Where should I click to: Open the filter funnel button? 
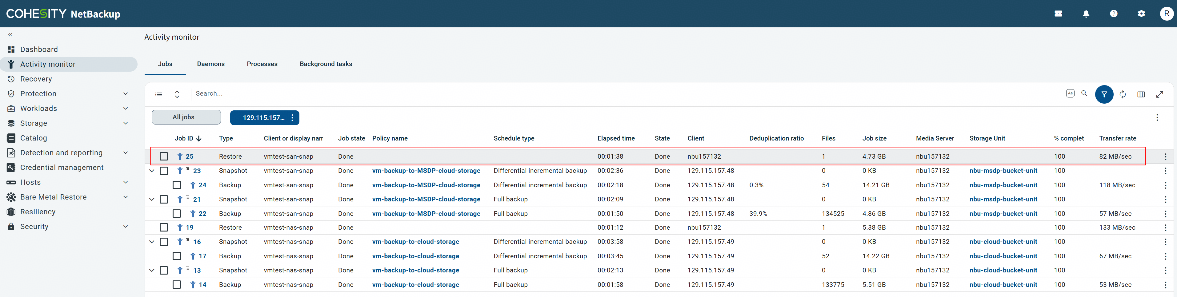point(1104,94)
